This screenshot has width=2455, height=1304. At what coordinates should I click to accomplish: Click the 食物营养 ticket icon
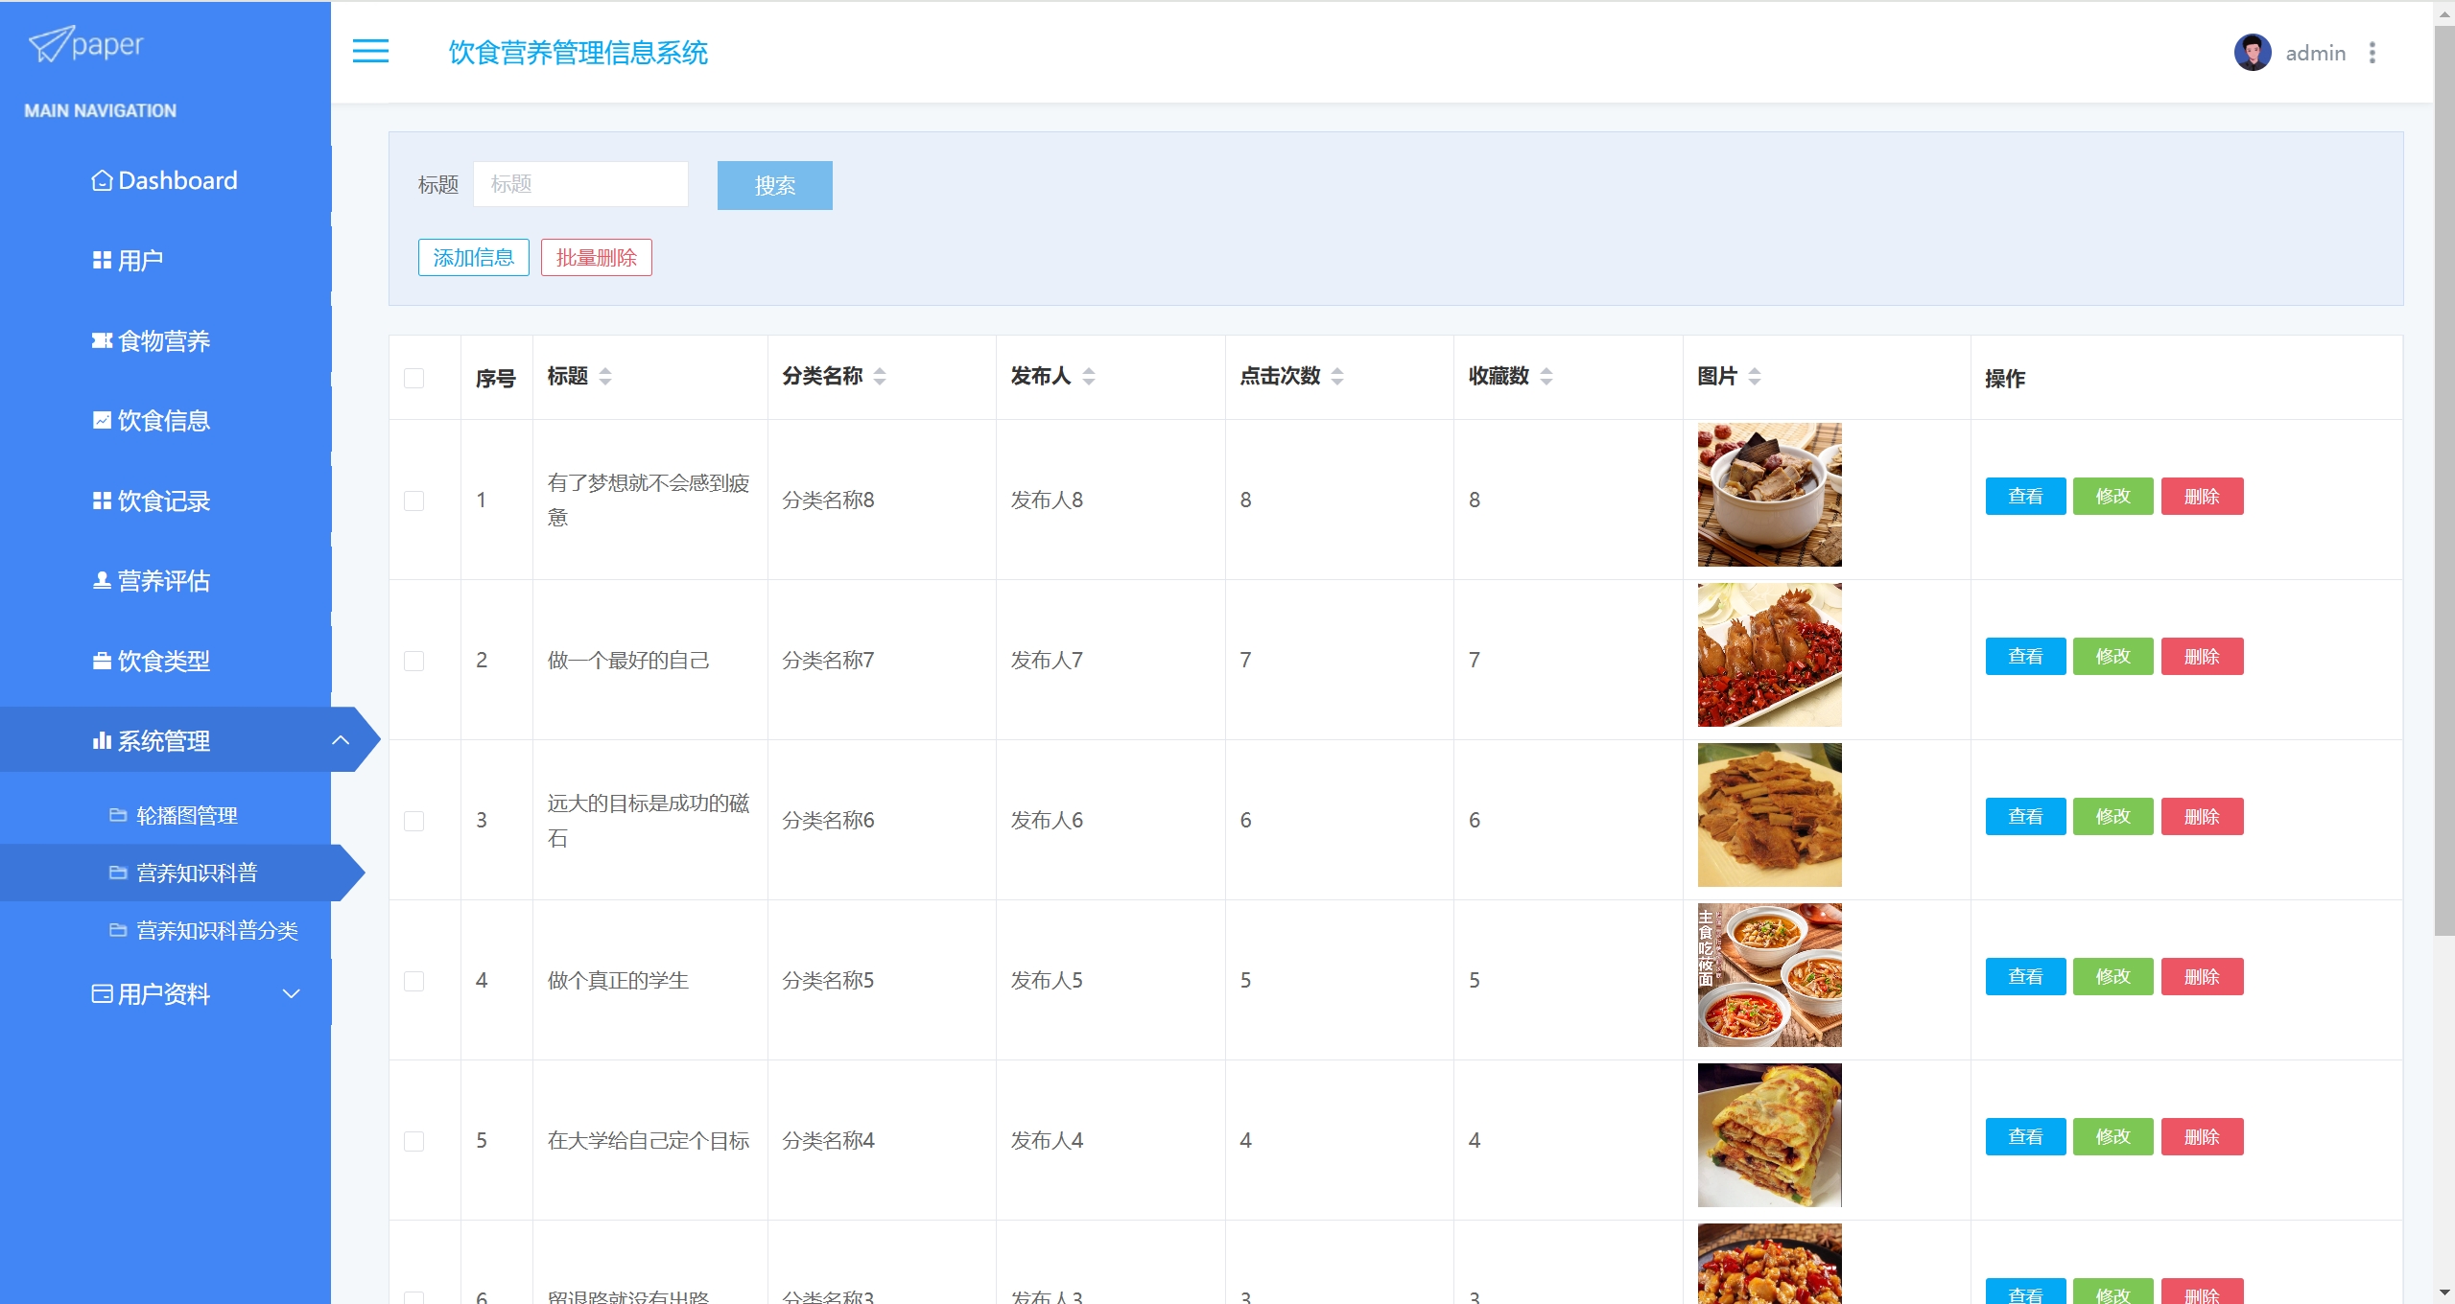tap(102, 340)
